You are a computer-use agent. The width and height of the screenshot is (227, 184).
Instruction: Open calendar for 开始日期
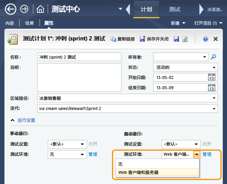(211, 77)
